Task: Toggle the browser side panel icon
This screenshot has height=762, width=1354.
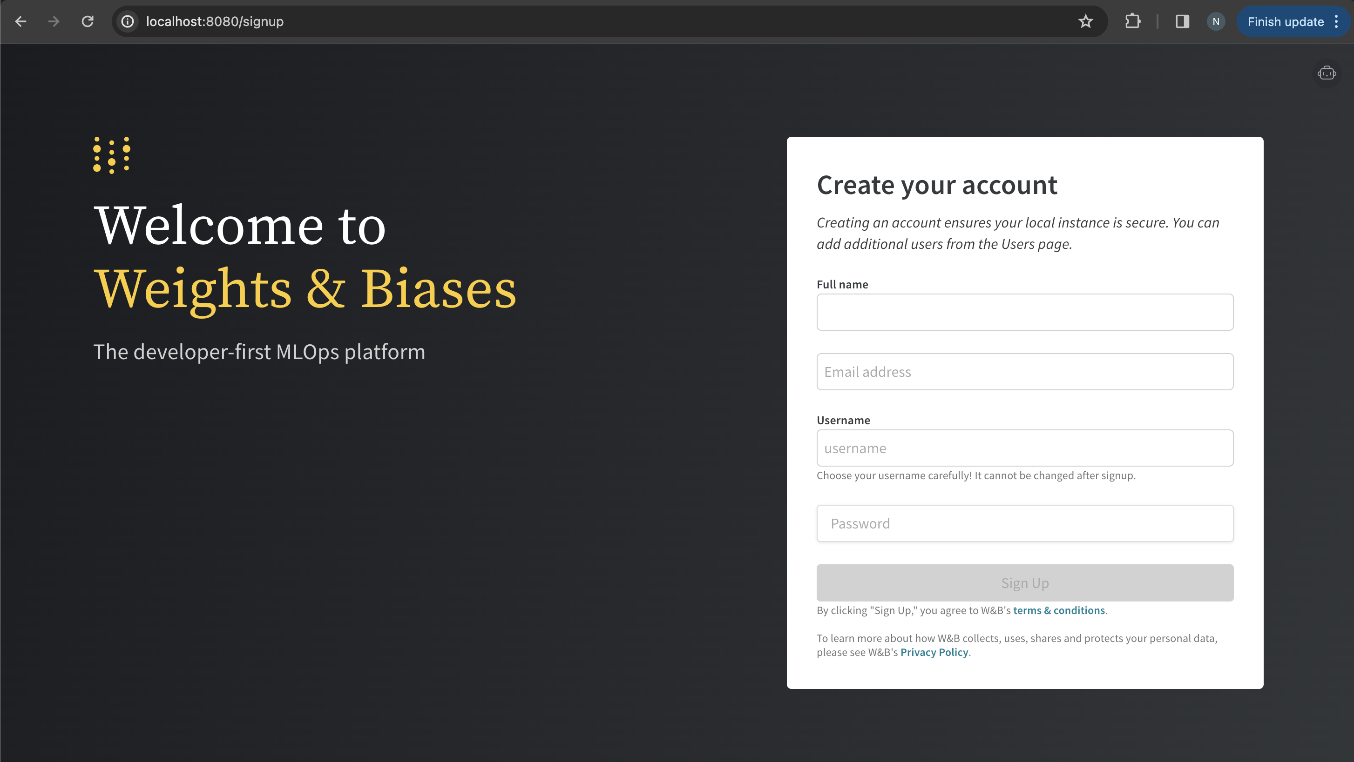Action: (x=1182, y=21)
